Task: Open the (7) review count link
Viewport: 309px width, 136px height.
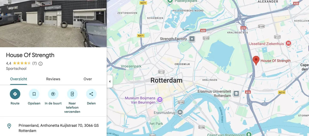Action: (35, 63)
